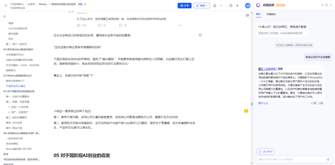Jump to outline item 写作

pyautogui.click(x=11, y=39)
